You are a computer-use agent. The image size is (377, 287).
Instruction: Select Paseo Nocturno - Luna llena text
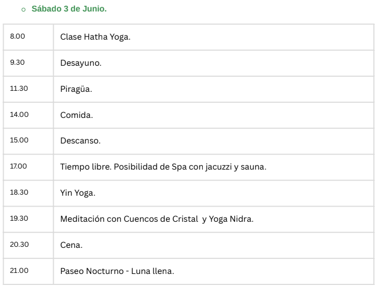tap(117, 271)
